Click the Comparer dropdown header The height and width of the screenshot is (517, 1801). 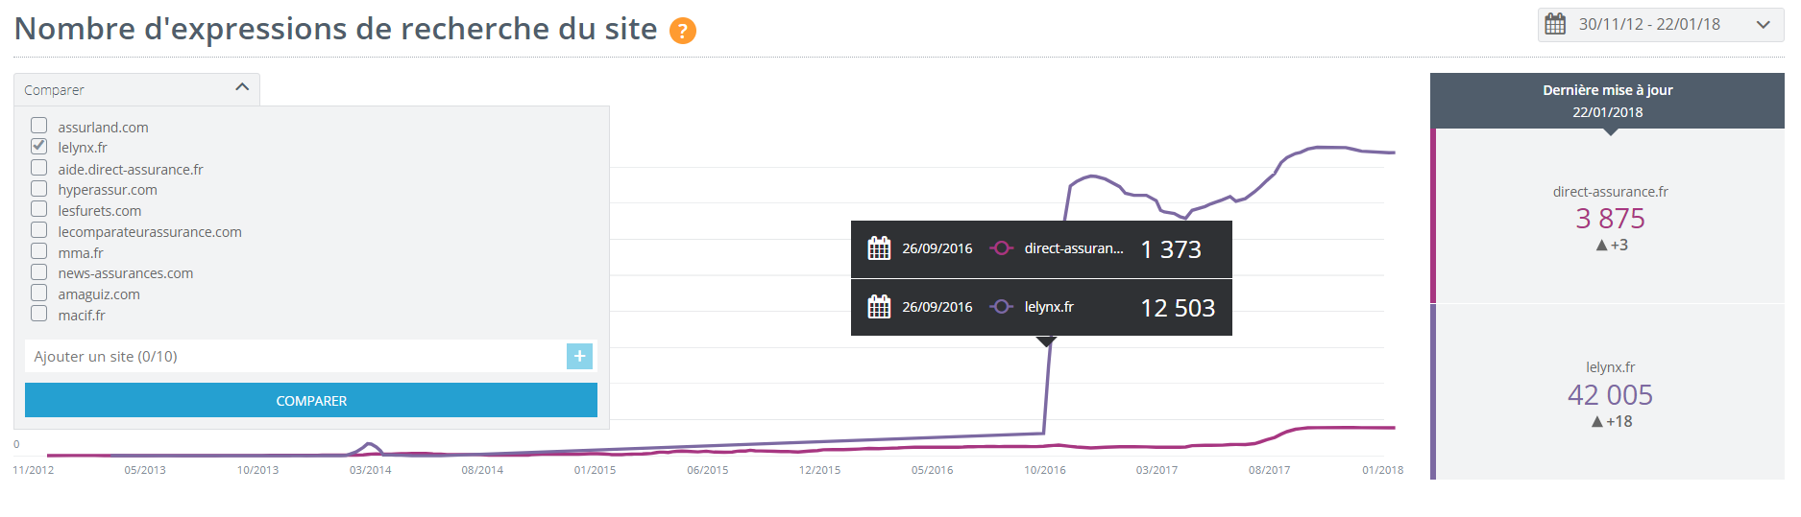(136, 89)
